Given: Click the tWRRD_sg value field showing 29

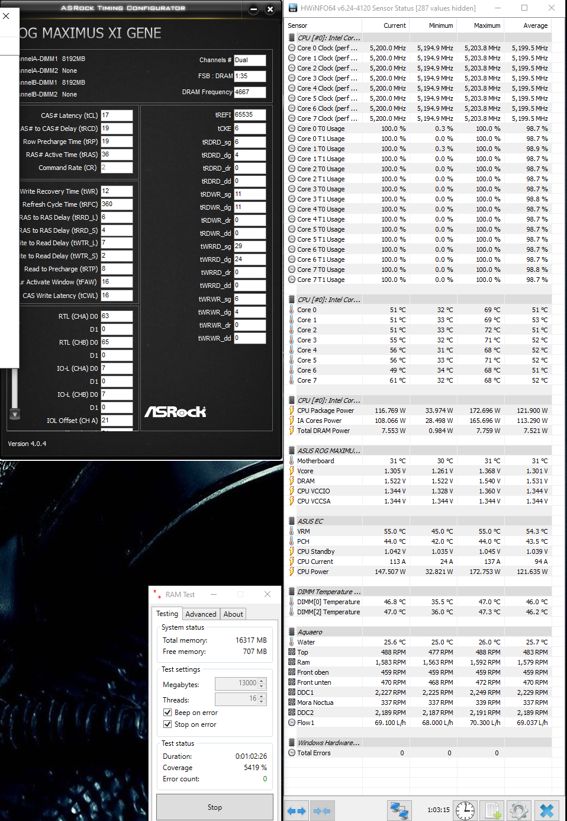Looking at the screenshot, I should click(x=250, y=246).
